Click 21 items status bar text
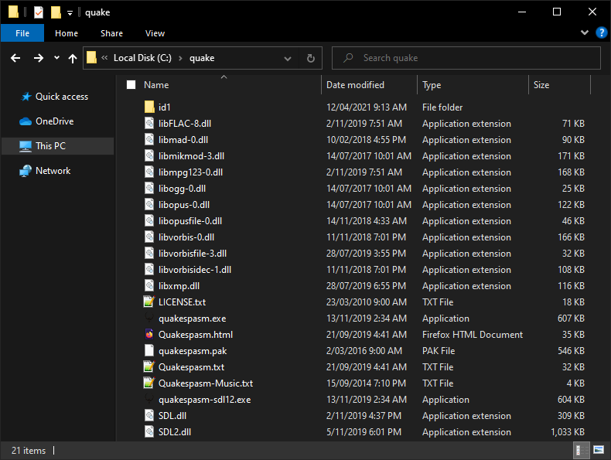This screenshot has height=460, width=611. coord(29,451)
